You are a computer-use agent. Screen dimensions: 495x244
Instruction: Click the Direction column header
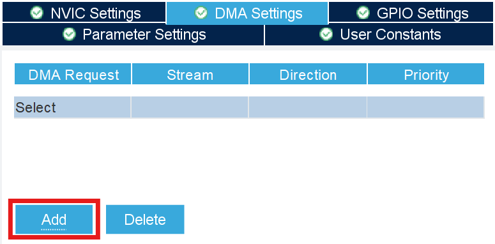pyautogui.click(x=308, y=74)
